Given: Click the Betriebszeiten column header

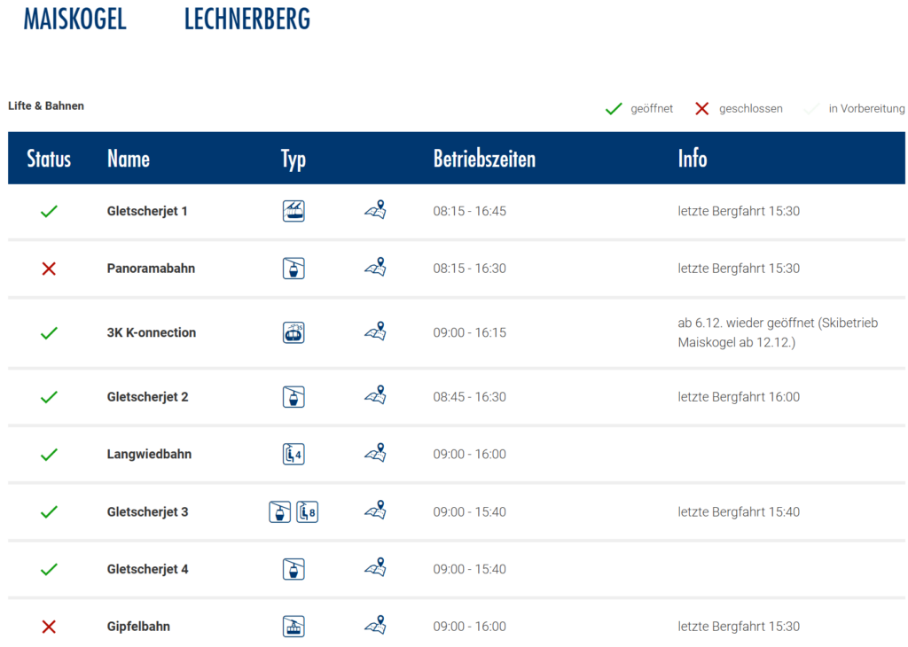Looking at the screenshot, I should [x=484, y=159].
